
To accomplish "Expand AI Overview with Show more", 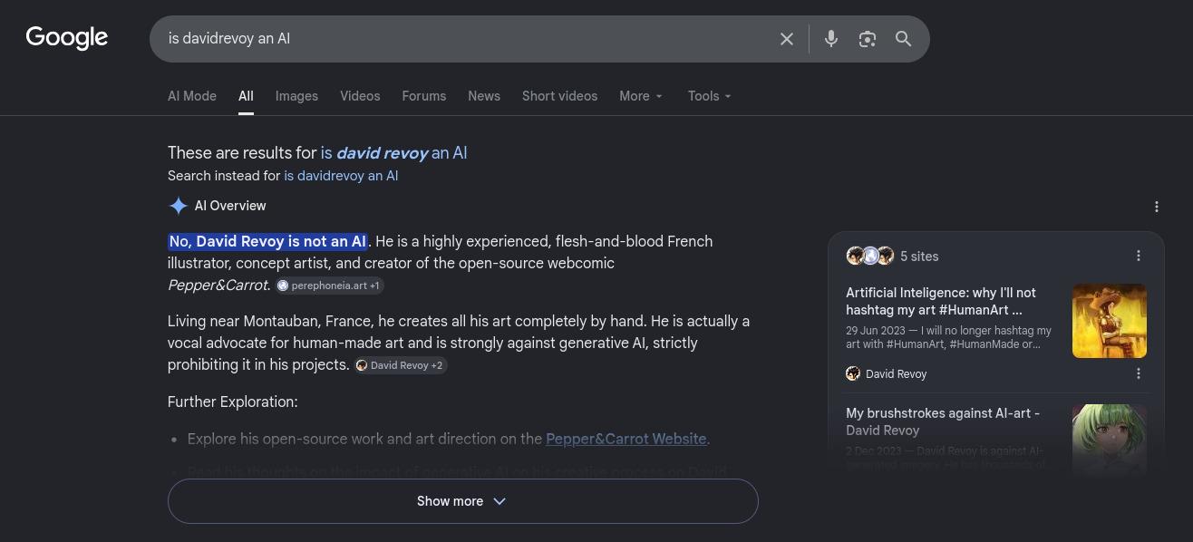I will 462,501.
